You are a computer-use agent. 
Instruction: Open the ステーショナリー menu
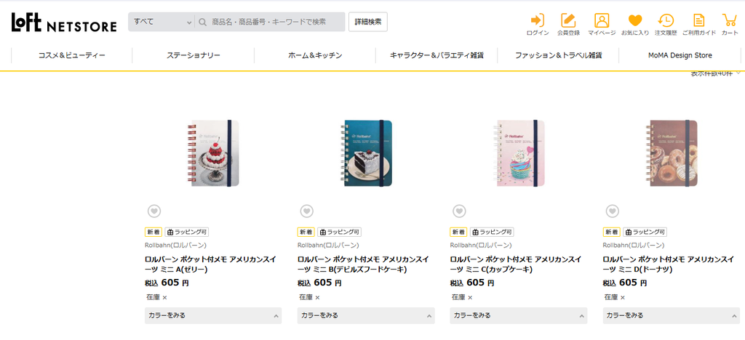pos(194,55)
